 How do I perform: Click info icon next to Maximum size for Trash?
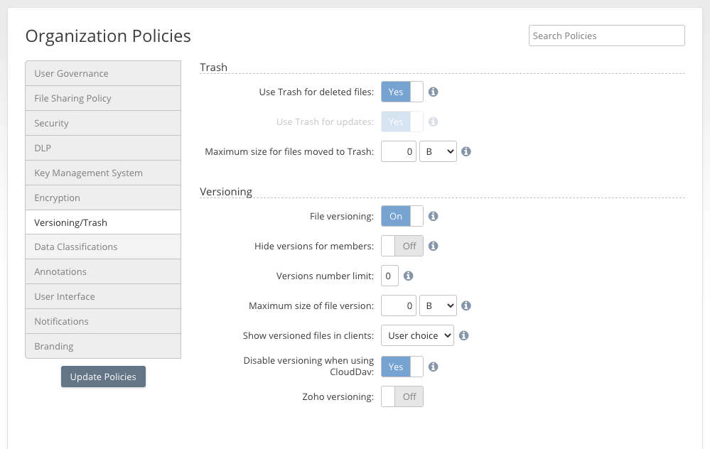coord(466,151)
